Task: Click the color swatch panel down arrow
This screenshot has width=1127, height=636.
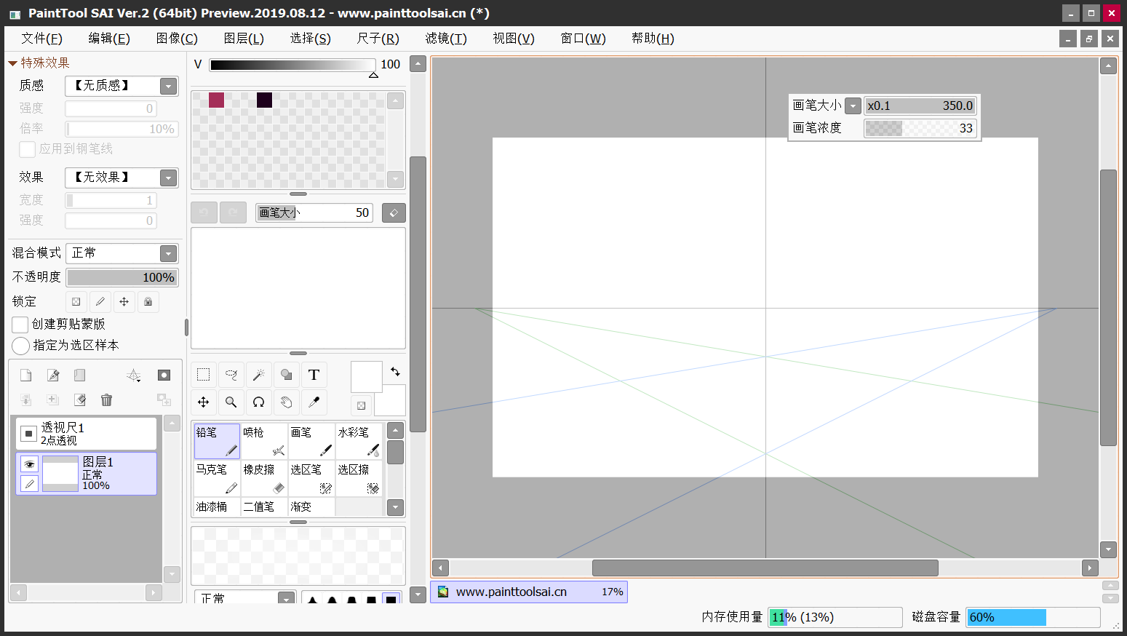Action: [396, 178]
